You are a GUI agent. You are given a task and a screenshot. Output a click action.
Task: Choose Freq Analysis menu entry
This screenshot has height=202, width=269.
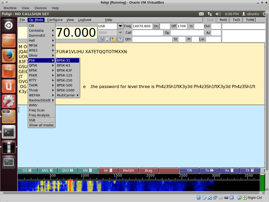pyautogui.click(x=41, y=115)
